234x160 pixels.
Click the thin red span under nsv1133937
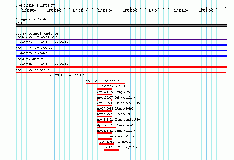(105, 100)
